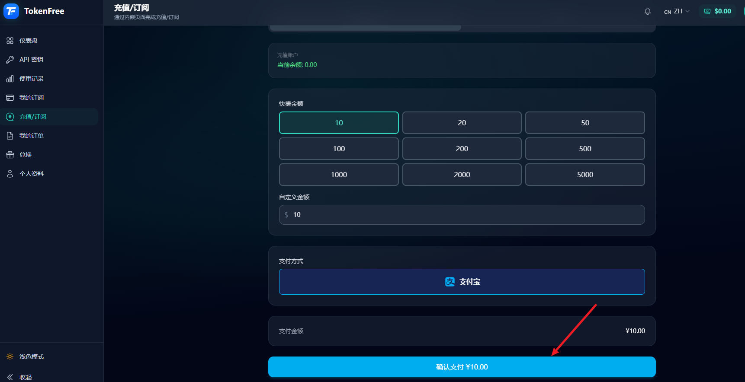The image size is (745, 382).
Task: Click the Alipay logo icon
Action: (450, 282)
